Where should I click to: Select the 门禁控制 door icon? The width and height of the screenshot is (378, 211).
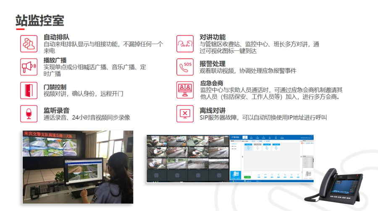(29, 90)
